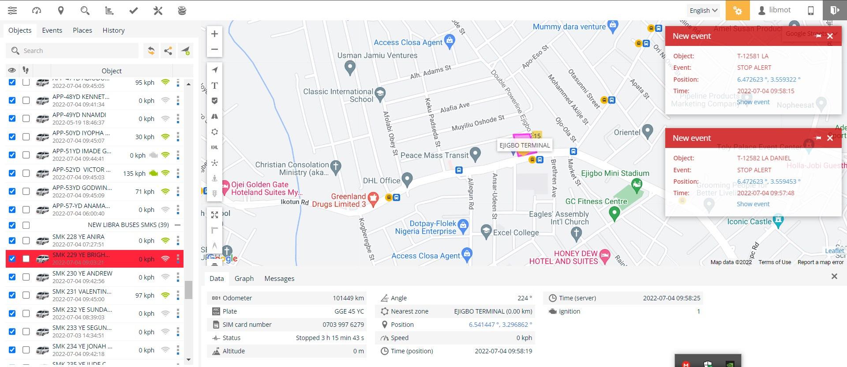Click the Report a map error link

point(821,262)
